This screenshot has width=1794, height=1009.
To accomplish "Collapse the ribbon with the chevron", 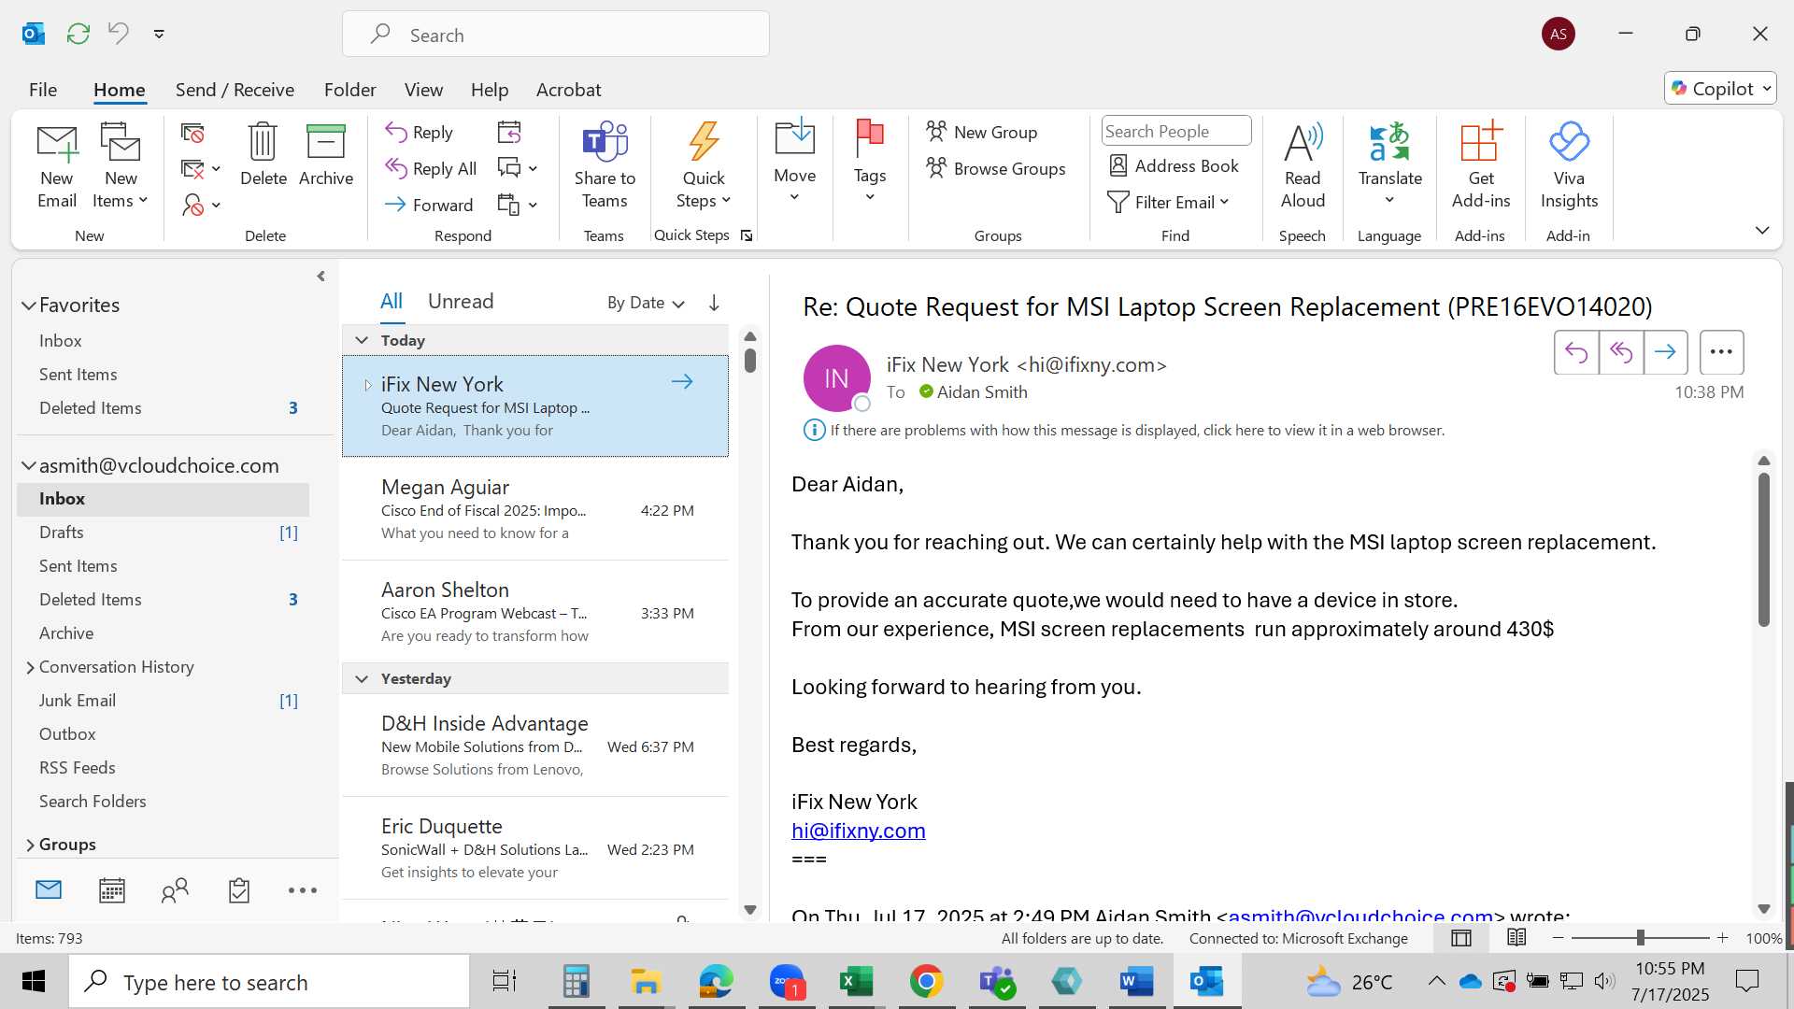I will [x=1762, y=231].
